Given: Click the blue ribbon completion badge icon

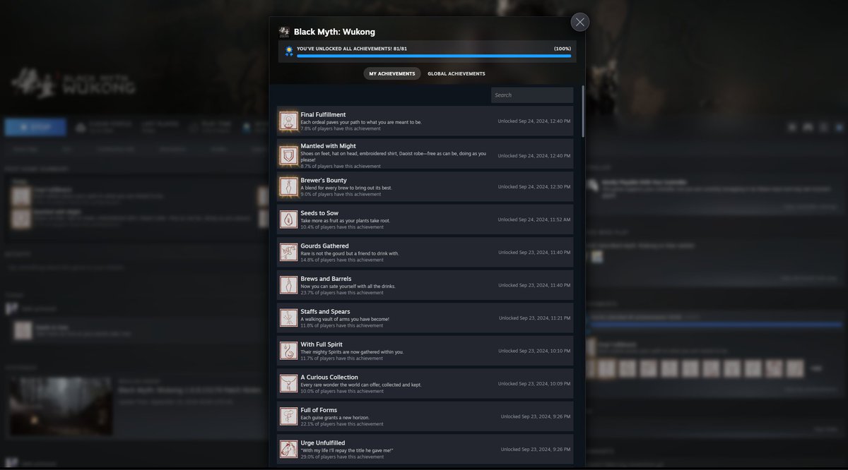Looking at the screenshot, I should click(x=288, y=51).
